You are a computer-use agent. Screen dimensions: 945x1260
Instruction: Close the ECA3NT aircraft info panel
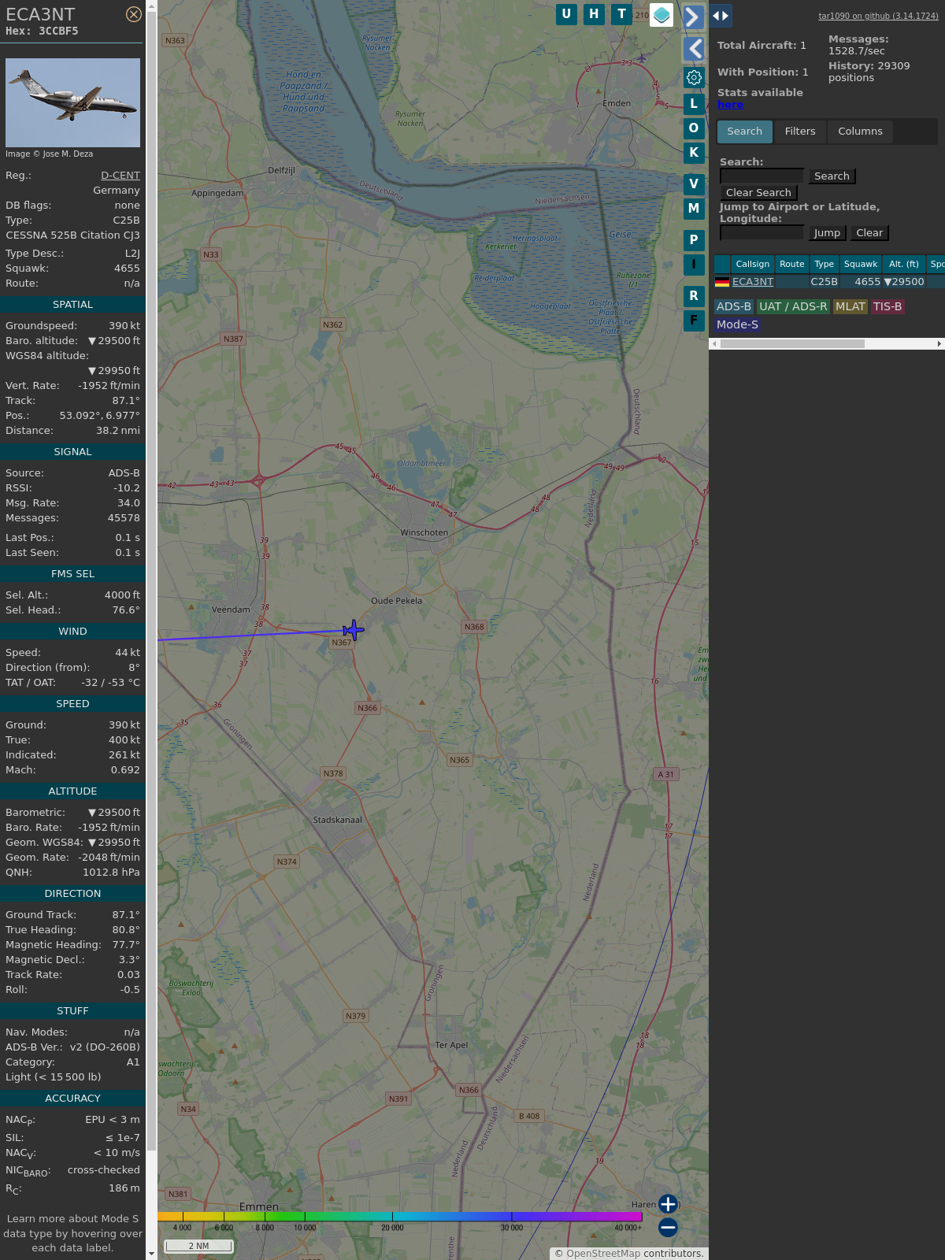click(134, 14)
